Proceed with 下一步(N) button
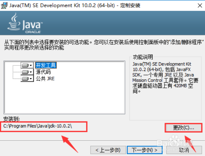 click(145, 150)
